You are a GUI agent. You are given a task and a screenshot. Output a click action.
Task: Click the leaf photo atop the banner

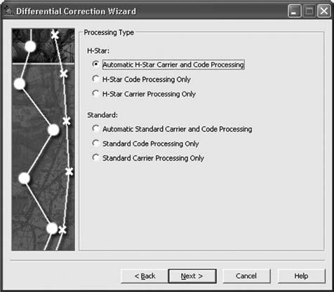(x=44, y=46)
